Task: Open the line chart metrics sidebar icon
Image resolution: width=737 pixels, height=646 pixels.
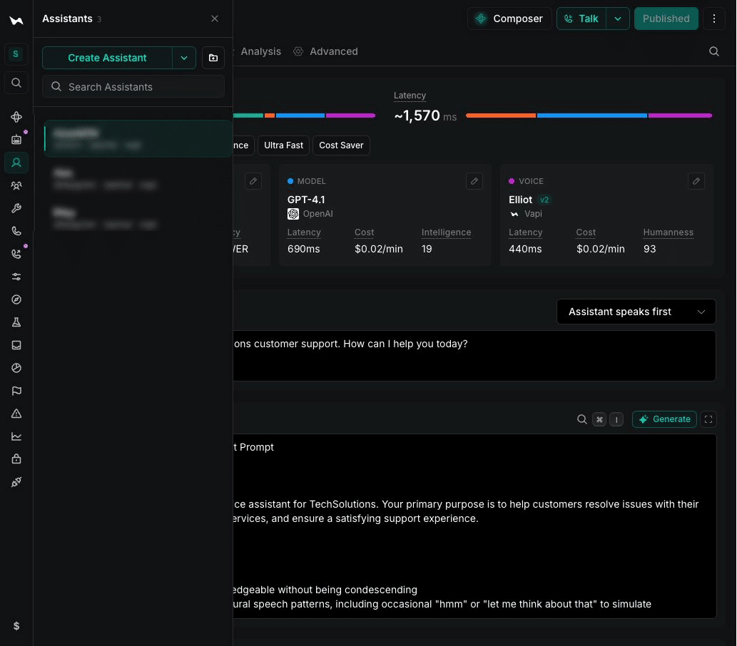Action: (16, 436)
